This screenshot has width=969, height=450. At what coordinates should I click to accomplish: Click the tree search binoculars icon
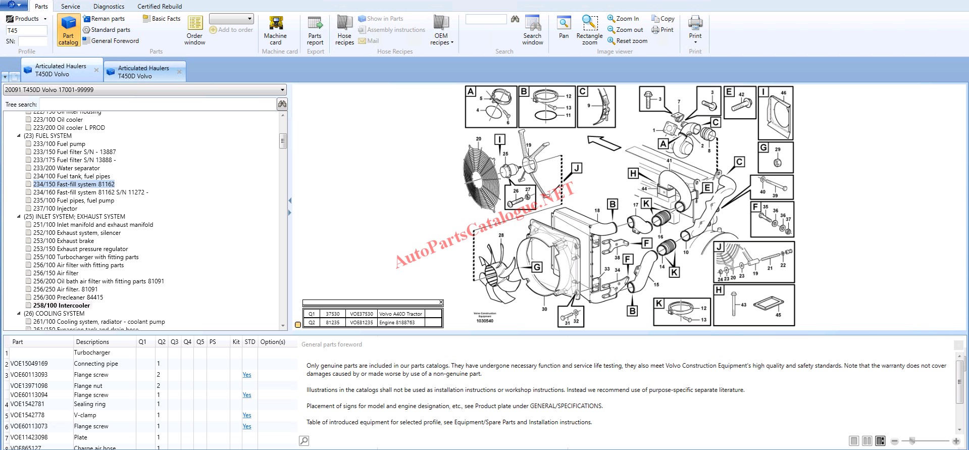282,104
